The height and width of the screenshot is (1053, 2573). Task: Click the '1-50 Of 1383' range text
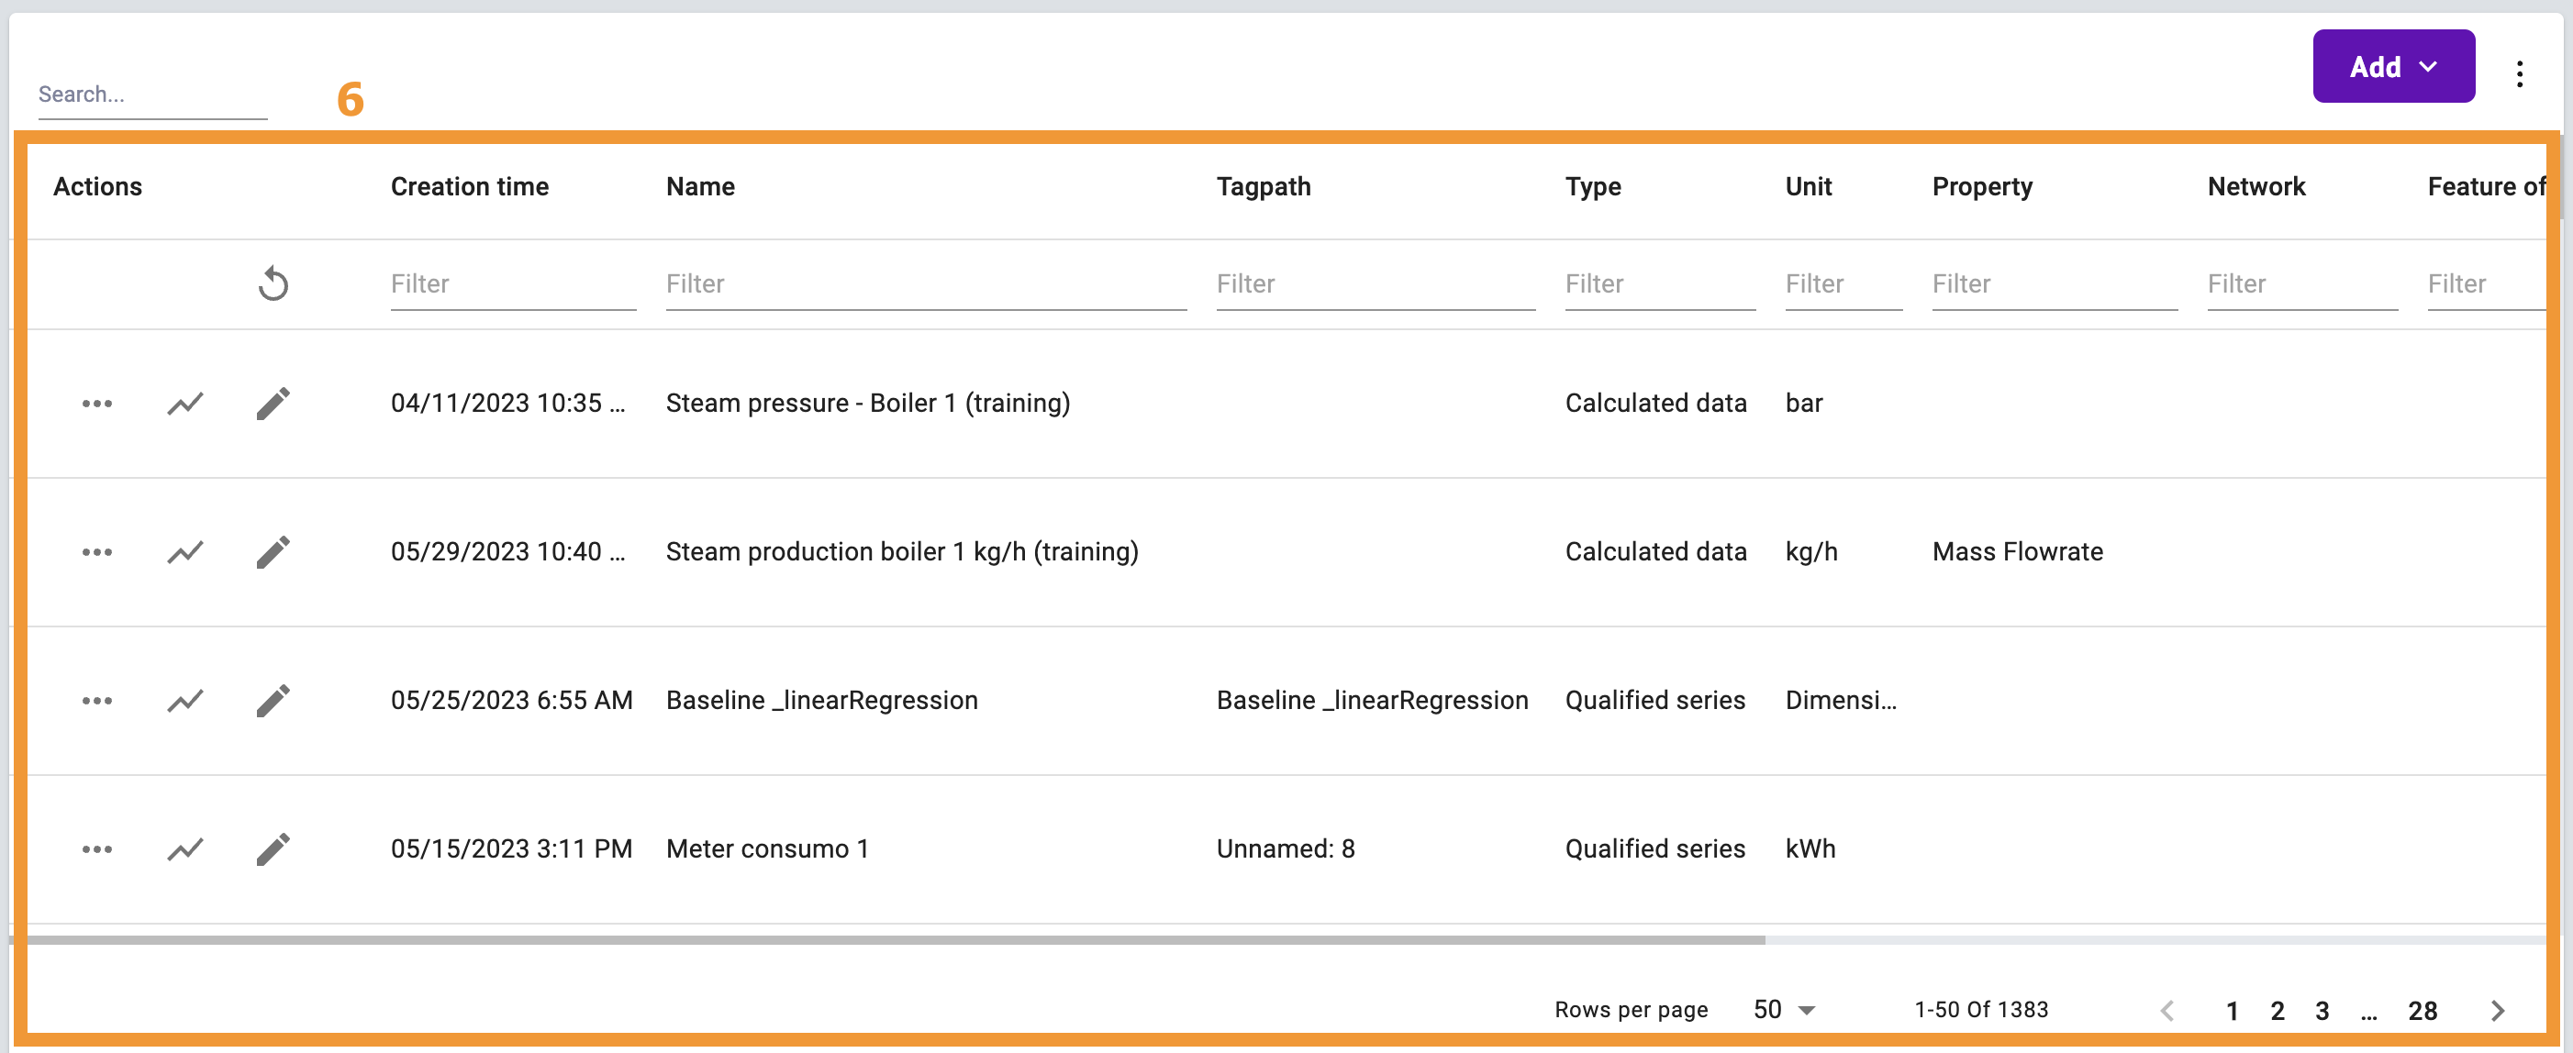click(x=1981, y=1009)
